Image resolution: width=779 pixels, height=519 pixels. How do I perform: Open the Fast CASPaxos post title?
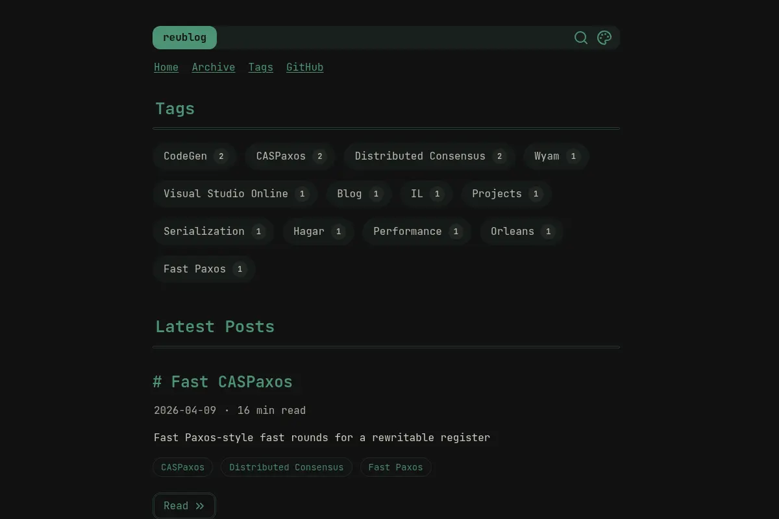[223, 382]
